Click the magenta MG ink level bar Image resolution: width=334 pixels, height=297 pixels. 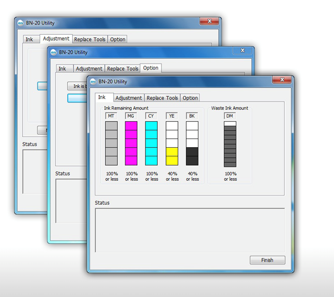click(x=131, y=143)
